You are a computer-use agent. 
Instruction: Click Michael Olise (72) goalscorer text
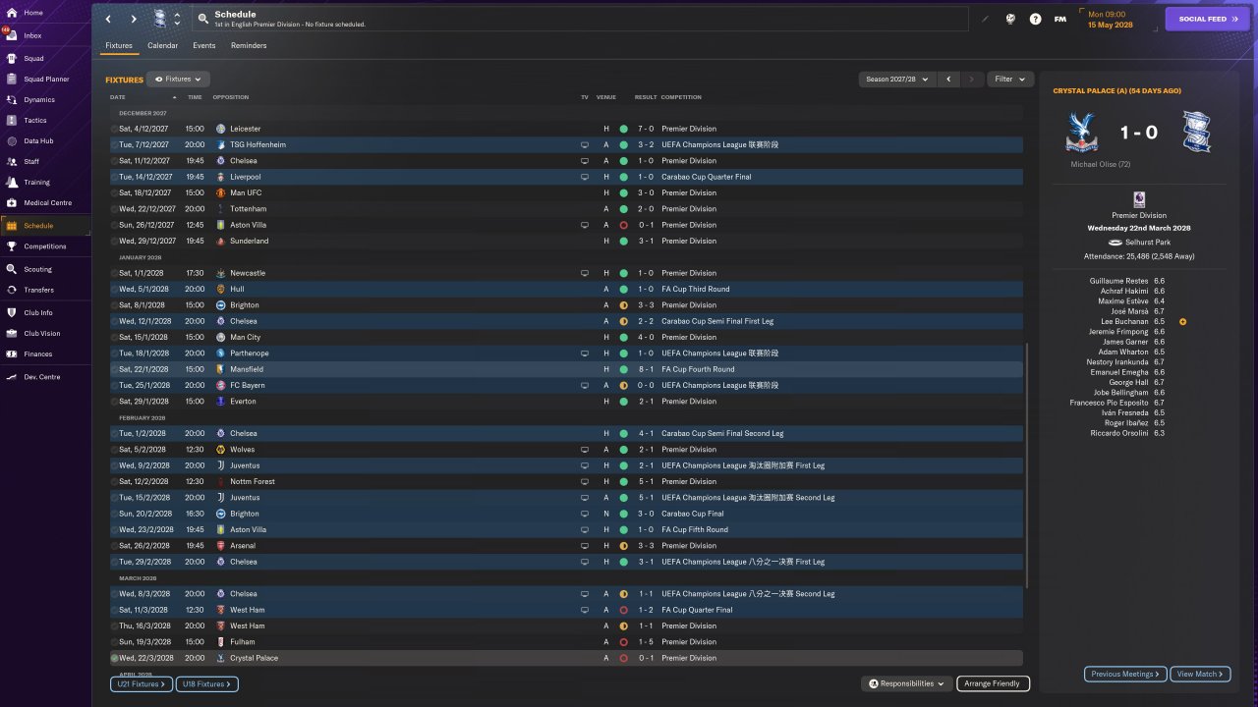1101,164
